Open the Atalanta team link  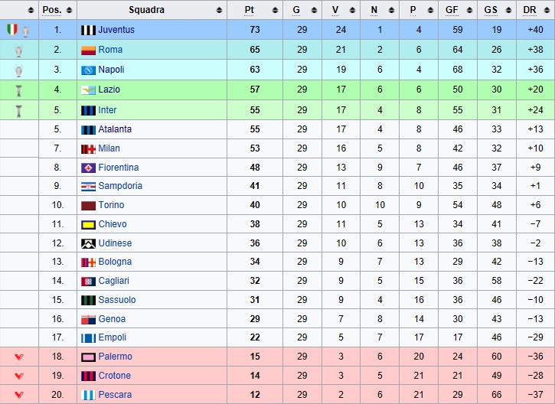point(115,129)
